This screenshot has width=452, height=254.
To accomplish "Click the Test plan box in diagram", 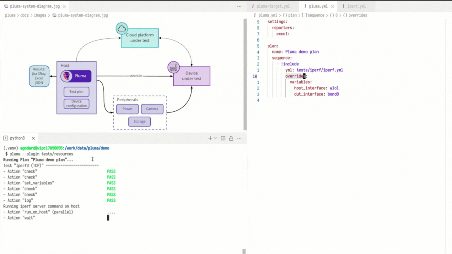I will coord(77,92).
